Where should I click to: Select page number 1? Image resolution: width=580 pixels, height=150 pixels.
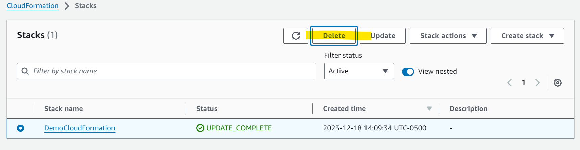pyautogui.click(x=524, y=82)
